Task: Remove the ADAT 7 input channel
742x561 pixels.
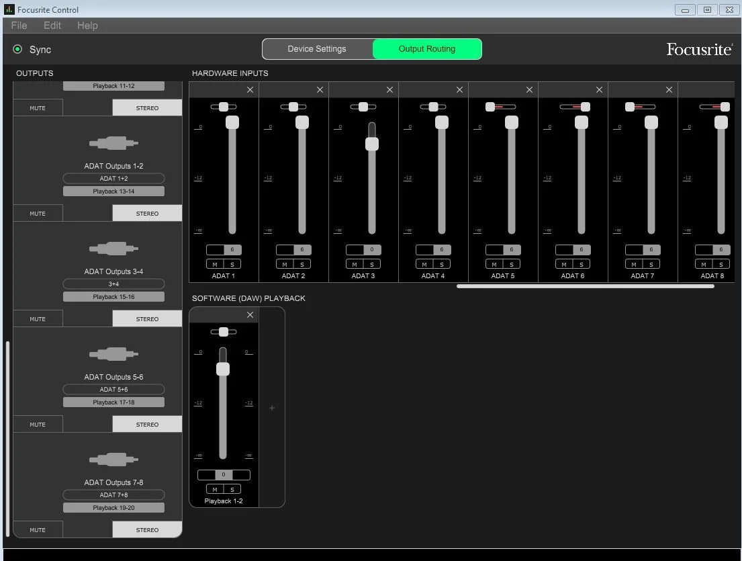Action: point(669,90)
